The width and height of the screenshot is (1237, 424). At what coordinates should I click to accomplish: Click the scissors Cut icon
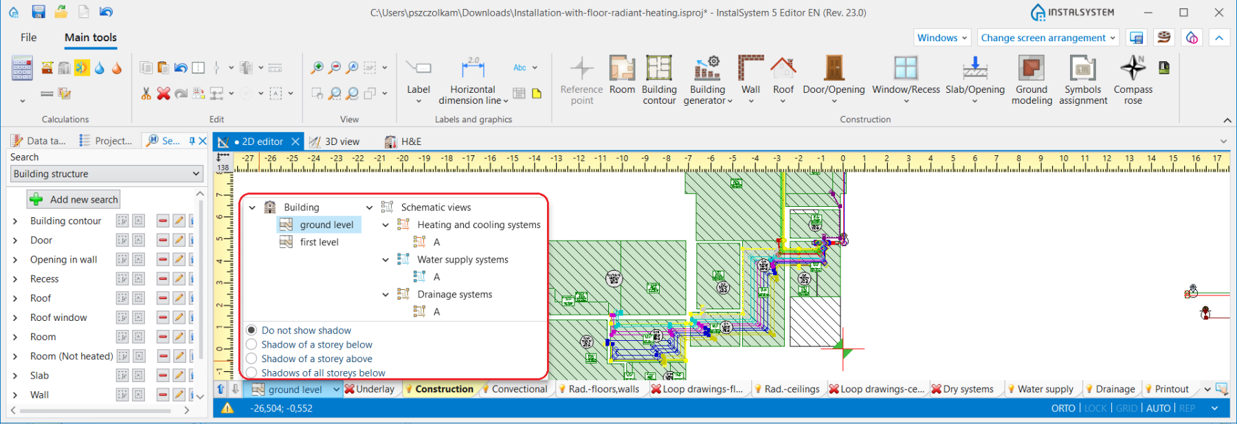146,93
